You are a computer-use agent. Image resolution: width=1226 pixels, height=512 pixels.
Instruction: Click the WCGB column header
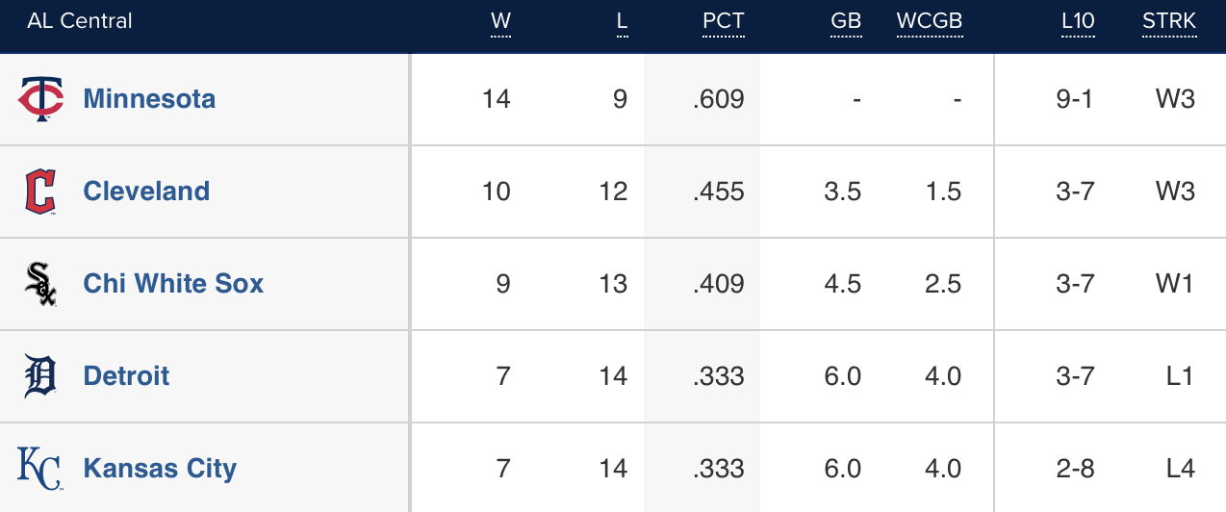tap(930, 21)
